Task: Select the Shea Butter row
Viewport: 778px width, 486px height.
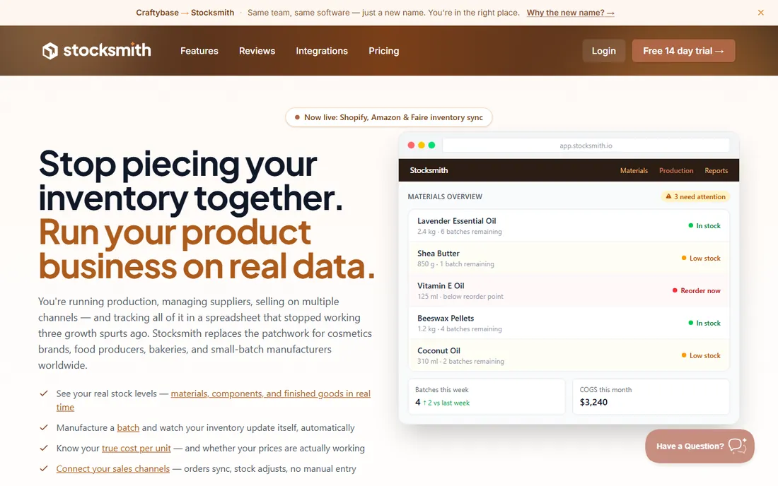Action: [569, 258]
